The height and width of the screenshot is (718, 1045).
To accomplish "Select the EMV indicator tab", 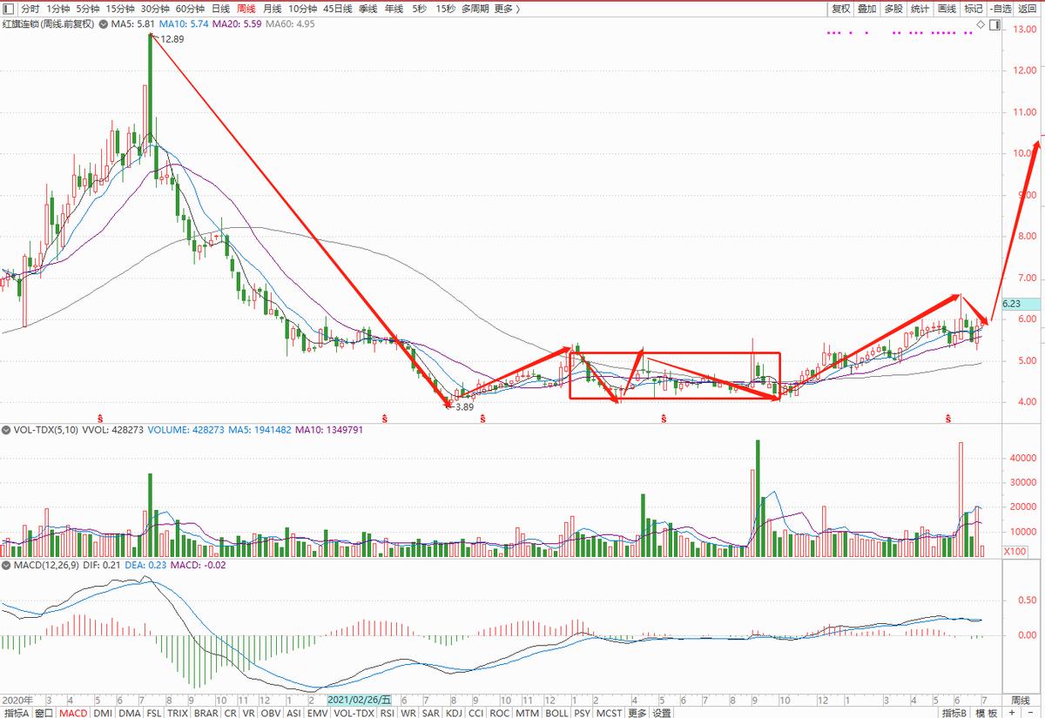I will (318, 713).
